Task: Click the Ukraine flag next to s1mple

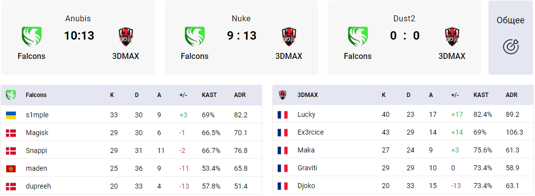Action: point(11,115)
